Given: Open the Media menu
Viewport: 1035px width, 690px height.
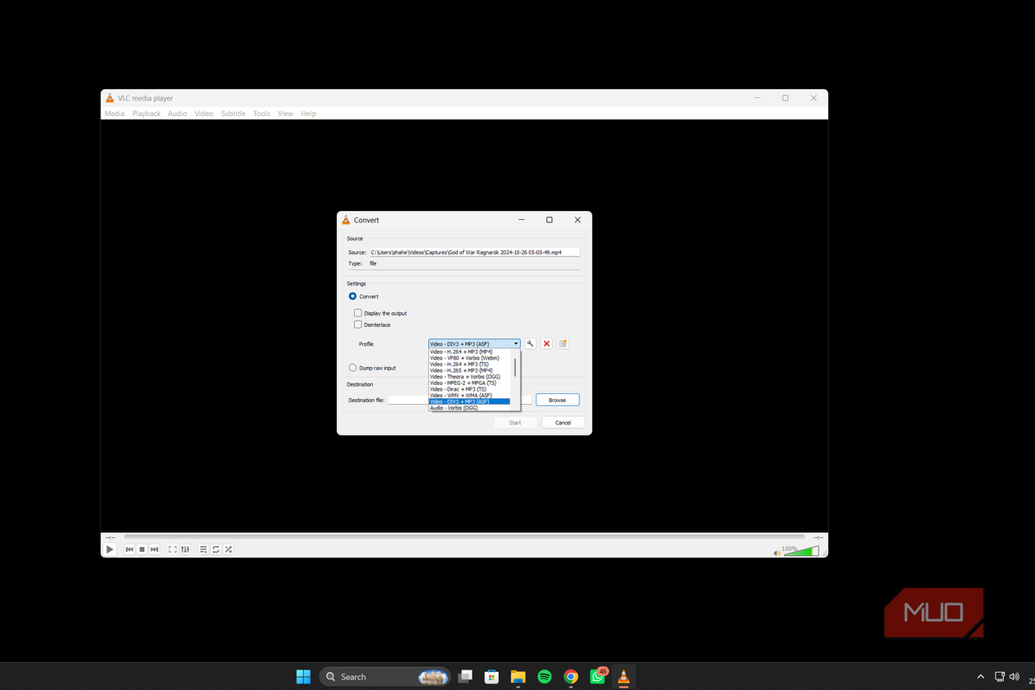Looking at the screenshot, I should point(114,114).
